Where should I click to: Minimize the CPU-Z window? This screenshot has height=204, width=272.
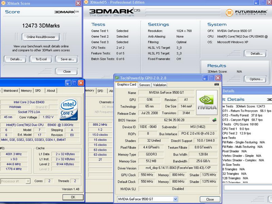tap(68, 83)
